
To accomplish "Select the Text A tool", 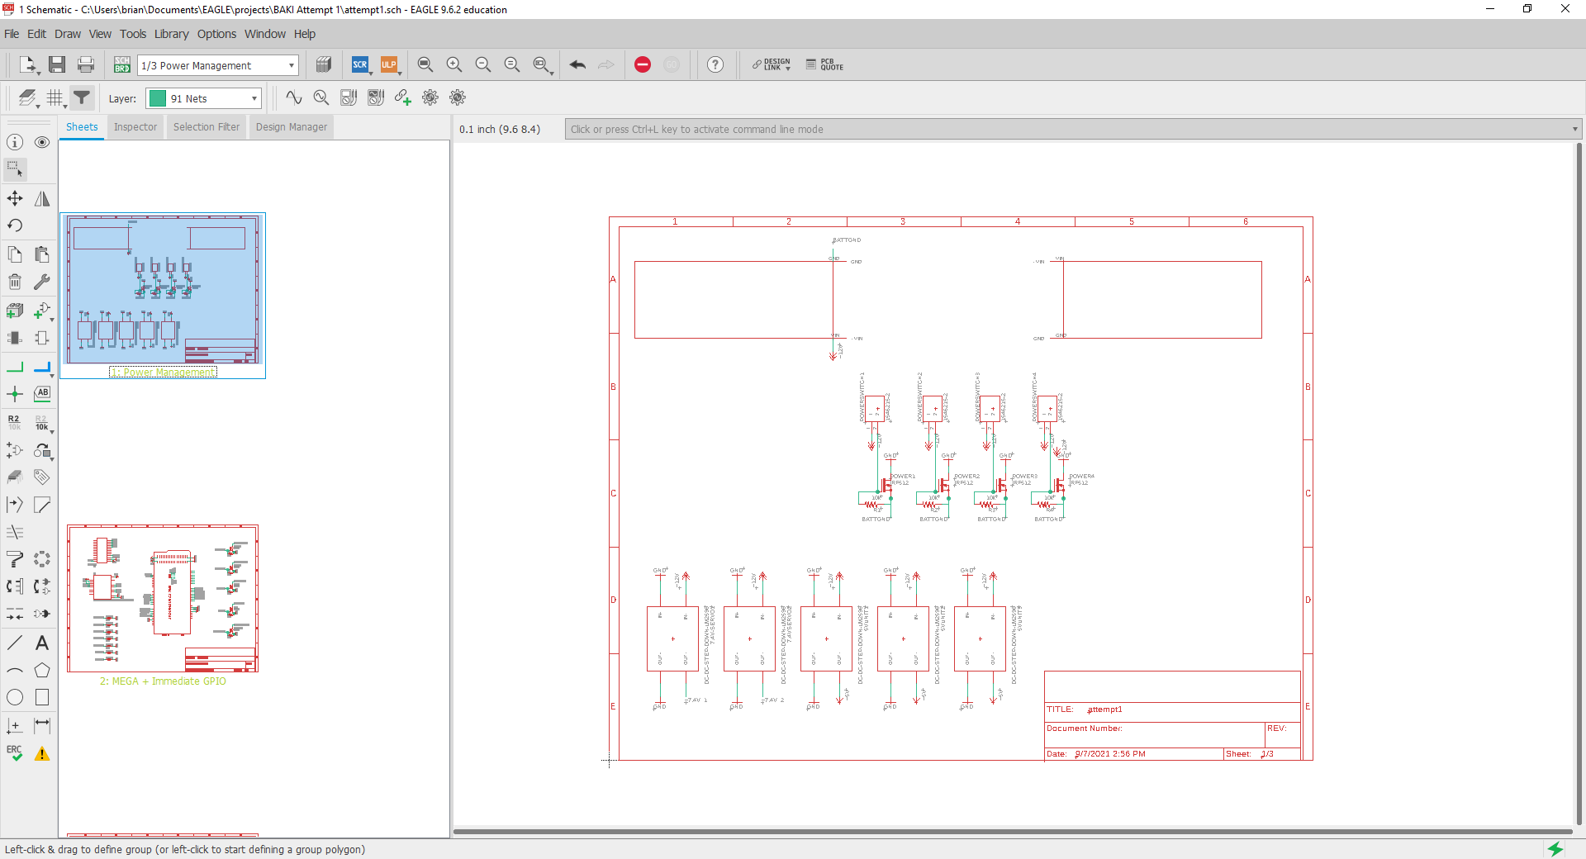I will click(42, 643).
